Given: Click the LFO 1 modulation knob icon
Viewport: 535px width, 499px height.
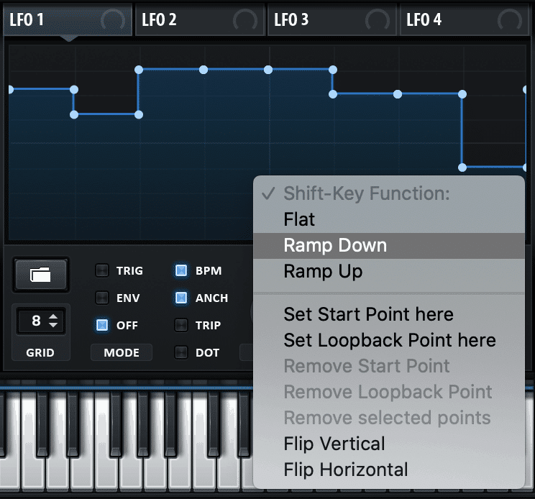Looking at the screenshot, I should point(113,20).
